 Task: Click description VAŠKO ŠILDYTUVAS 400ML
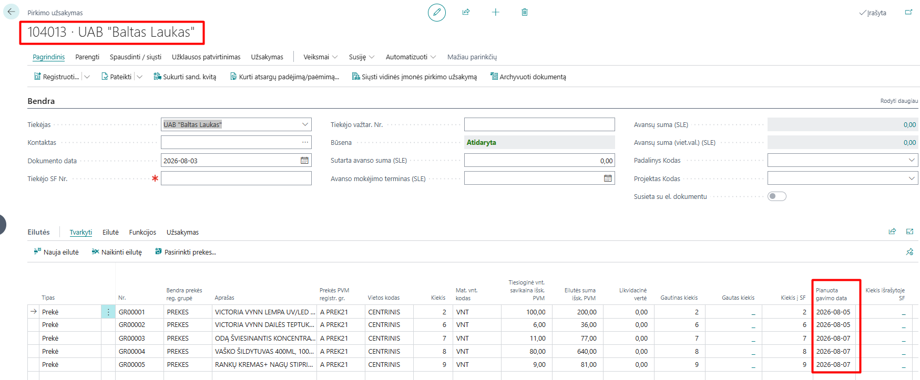264,351
